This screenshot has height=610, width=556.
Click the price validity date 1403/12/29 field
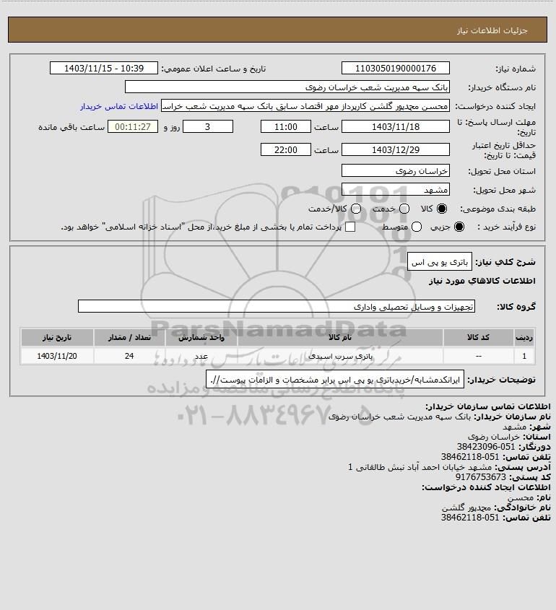tap(395, 149)
